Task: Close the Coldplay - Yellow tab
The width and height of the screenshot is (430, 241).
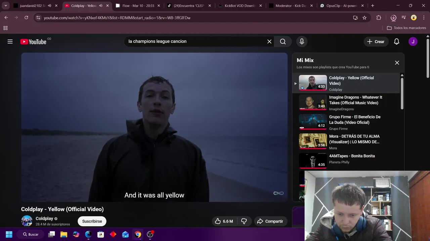Action: tap(107, 6)
